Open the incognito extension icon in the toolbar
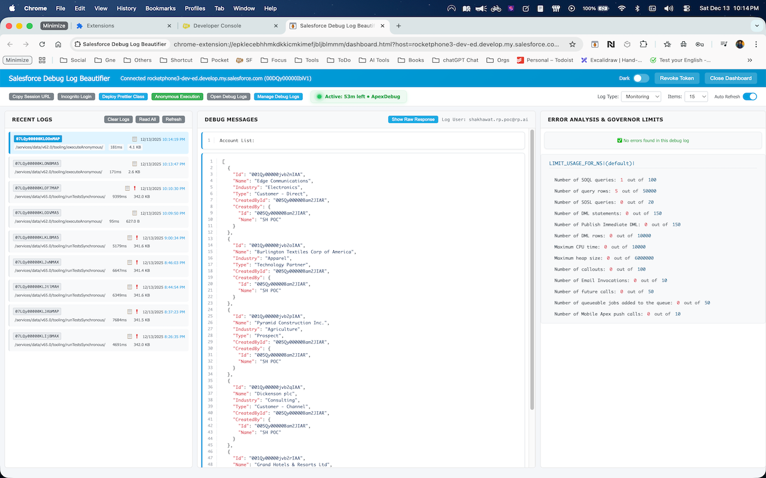766x478 pixels. click(x=683, y=45)
